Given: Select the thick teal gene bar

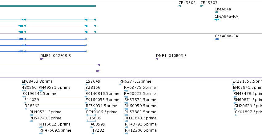Looking at the screenshot, I should pyautogui.click(x=48, y=6).
